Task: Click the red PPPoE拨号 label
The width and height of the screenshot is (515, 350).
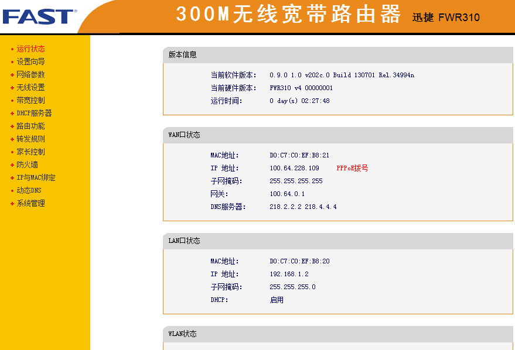Action: click(x=352, y=169)
